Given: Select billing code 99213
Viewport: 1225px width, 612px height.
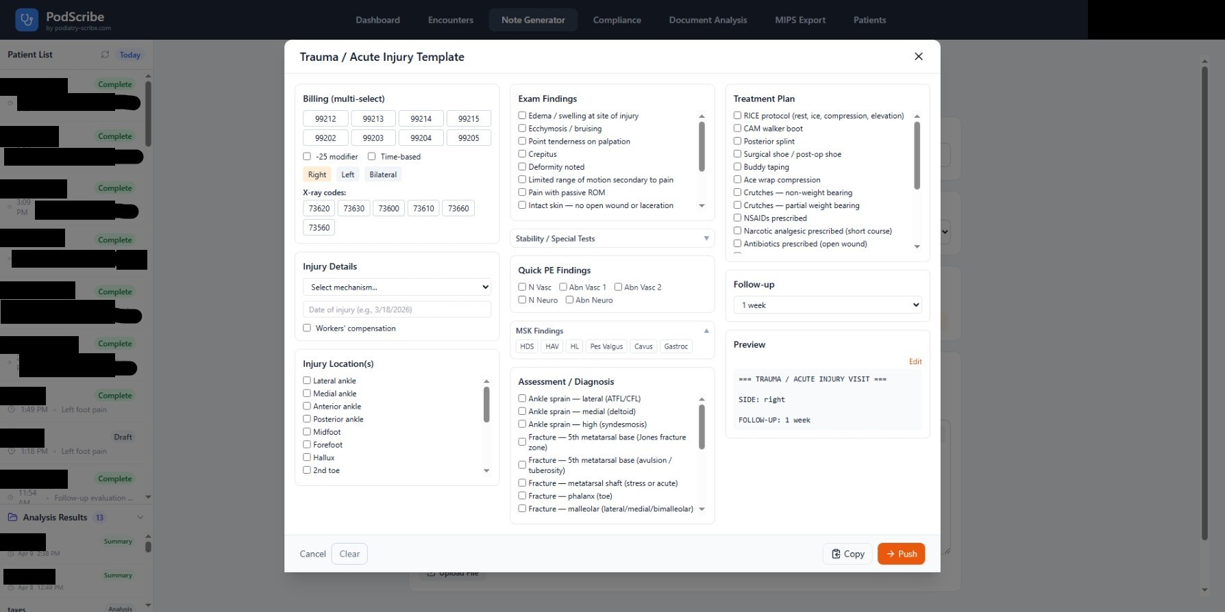Looking at the screenshot, I should (x=373, y=119).
